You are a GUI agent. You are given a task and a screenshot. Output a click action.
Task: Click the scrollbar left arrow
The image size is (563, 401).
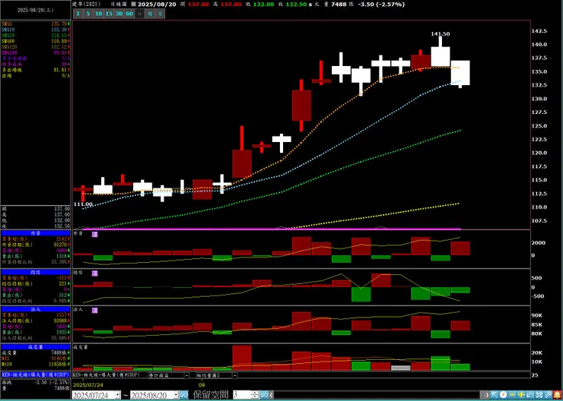coord(272,395)
